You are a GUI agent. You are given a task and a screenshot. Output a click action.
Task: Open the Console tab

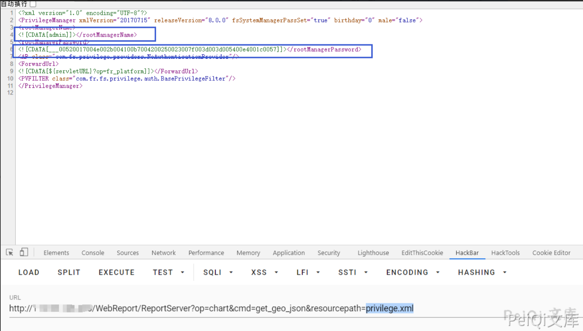(93, 253)
